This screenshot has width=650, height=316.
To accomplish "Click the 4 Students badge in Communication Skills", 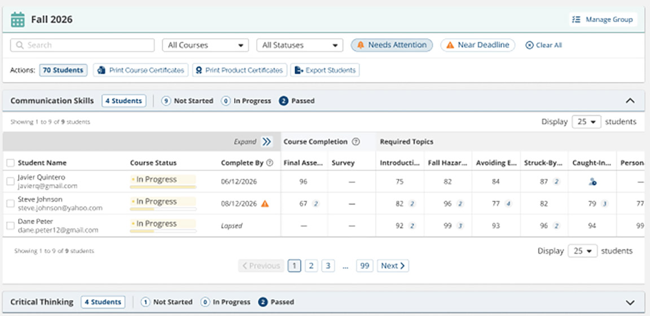I will [x=124, y=101].
